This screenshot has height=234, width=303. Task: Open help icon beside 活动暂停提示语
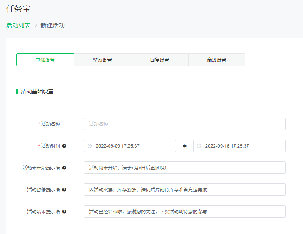tap(64, 190)
